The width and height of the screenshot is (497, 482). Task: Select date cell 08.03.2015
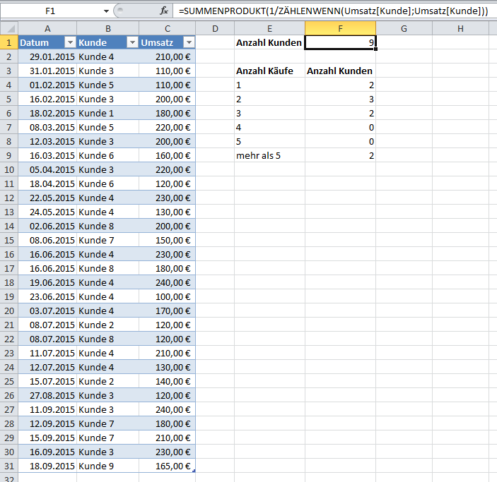47,127
